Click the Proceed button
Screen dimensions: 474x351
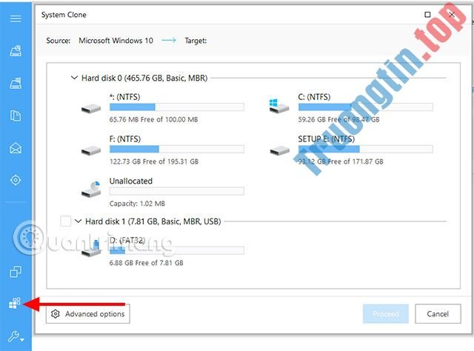tap(386, 314)
